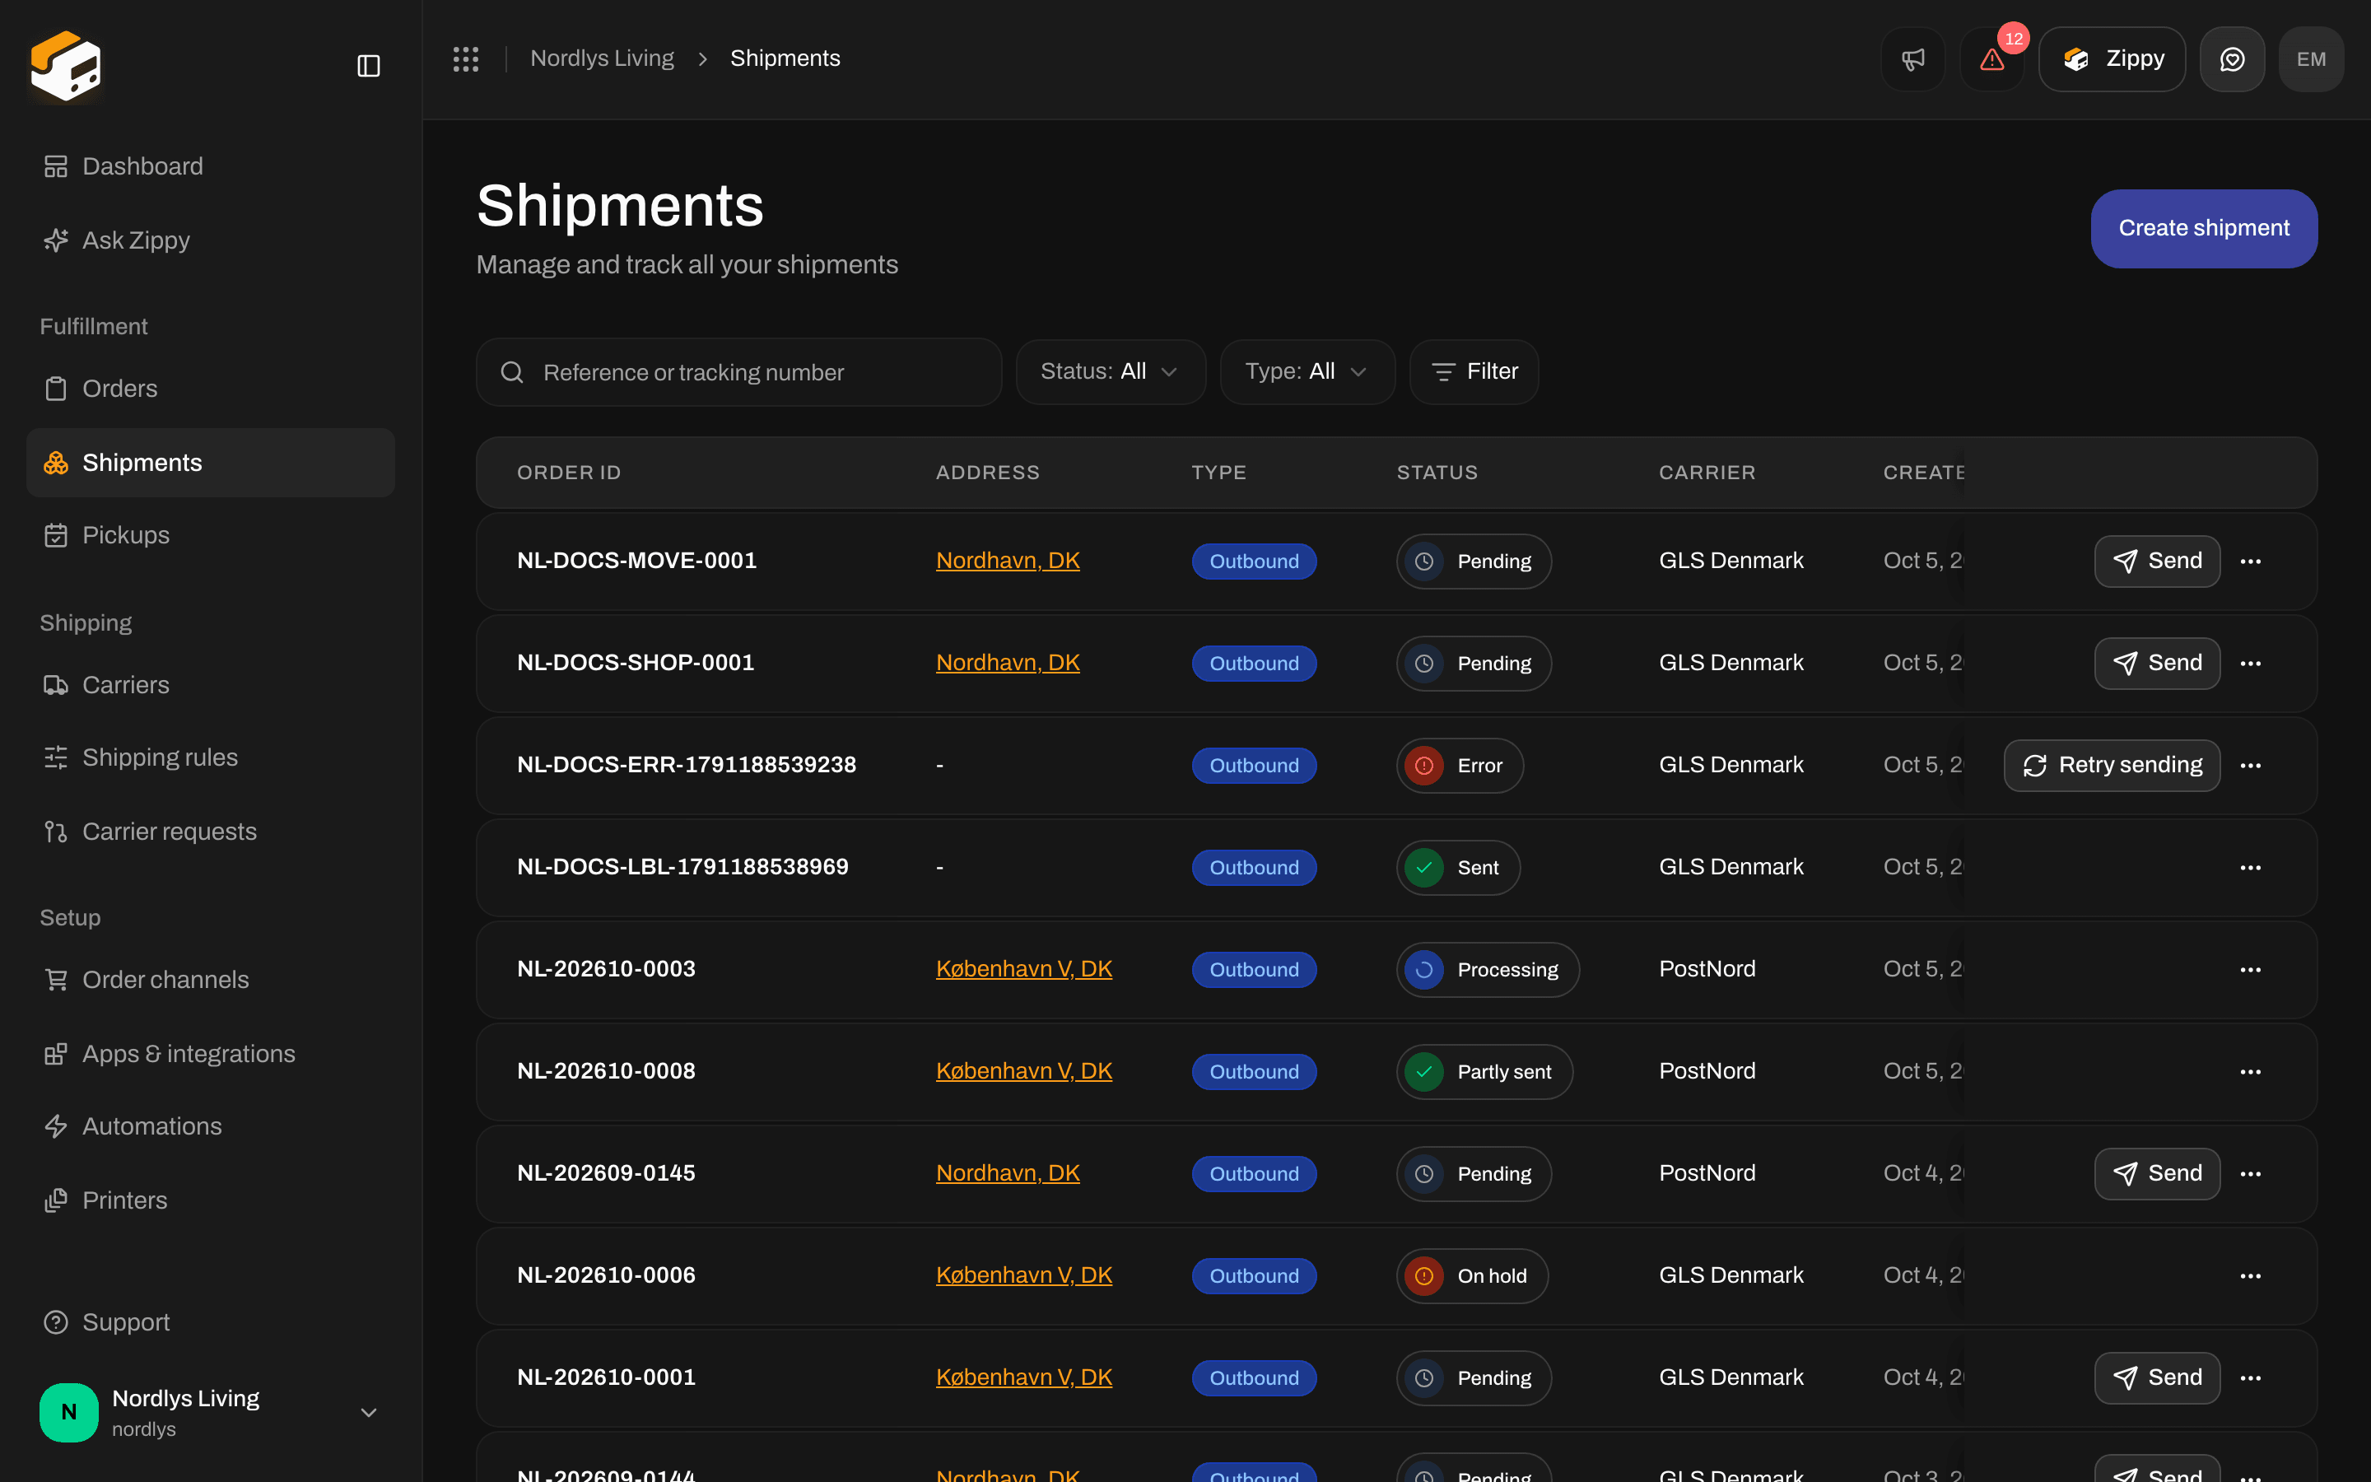Image resolution: width=2371 pixels, height=1482 pixels.
Task: Open the announcements megaphone icon
Action: [1912, 58]
